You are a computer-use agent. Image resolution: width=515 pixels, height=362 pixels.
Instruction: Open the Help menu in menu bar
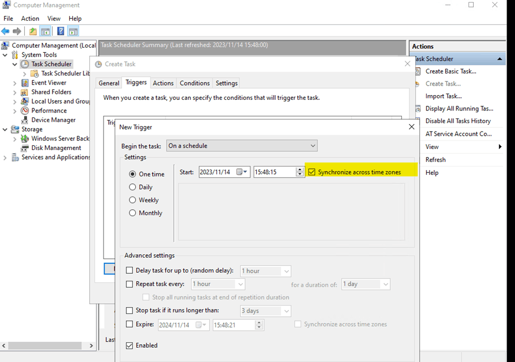[x=75, y=18]
